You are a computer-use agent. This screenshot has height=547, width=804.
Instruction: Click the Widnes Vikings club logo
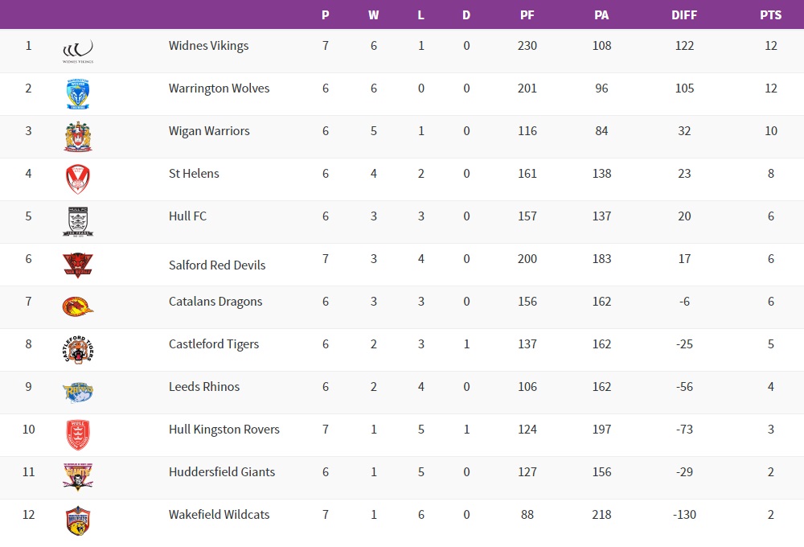click(78, 51)
